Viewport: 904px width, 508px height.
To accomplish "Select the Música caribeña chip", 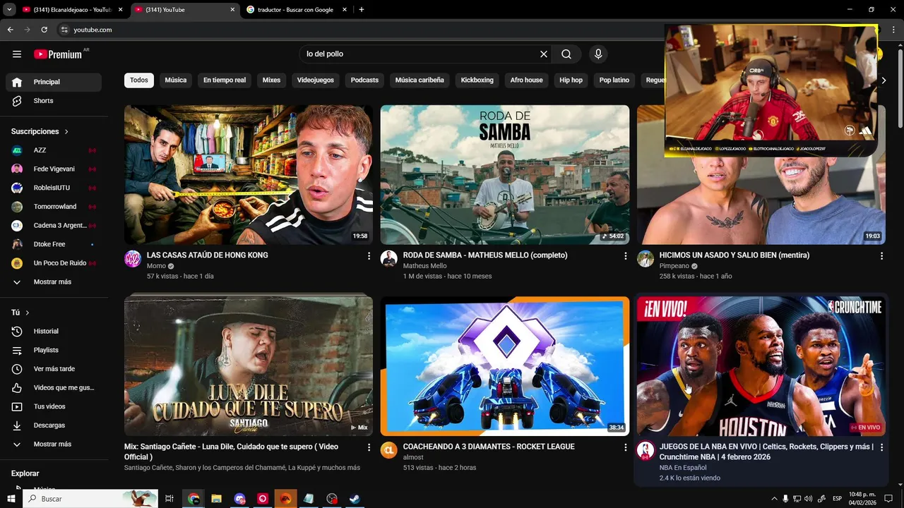I will point(420,80).
